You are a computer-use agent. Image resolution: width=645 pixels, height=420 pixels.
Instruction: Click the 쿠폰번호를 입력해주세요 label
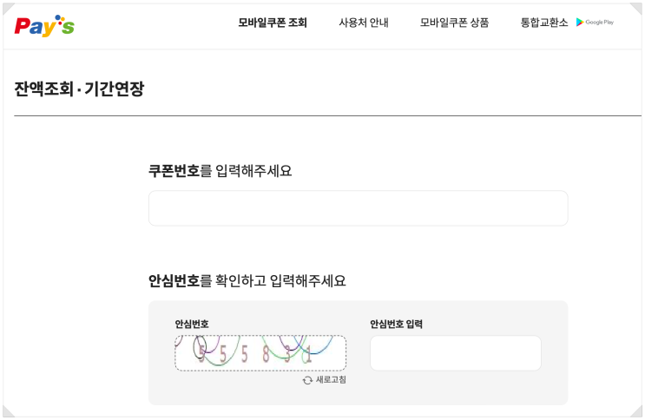click(x=220, y=171)
